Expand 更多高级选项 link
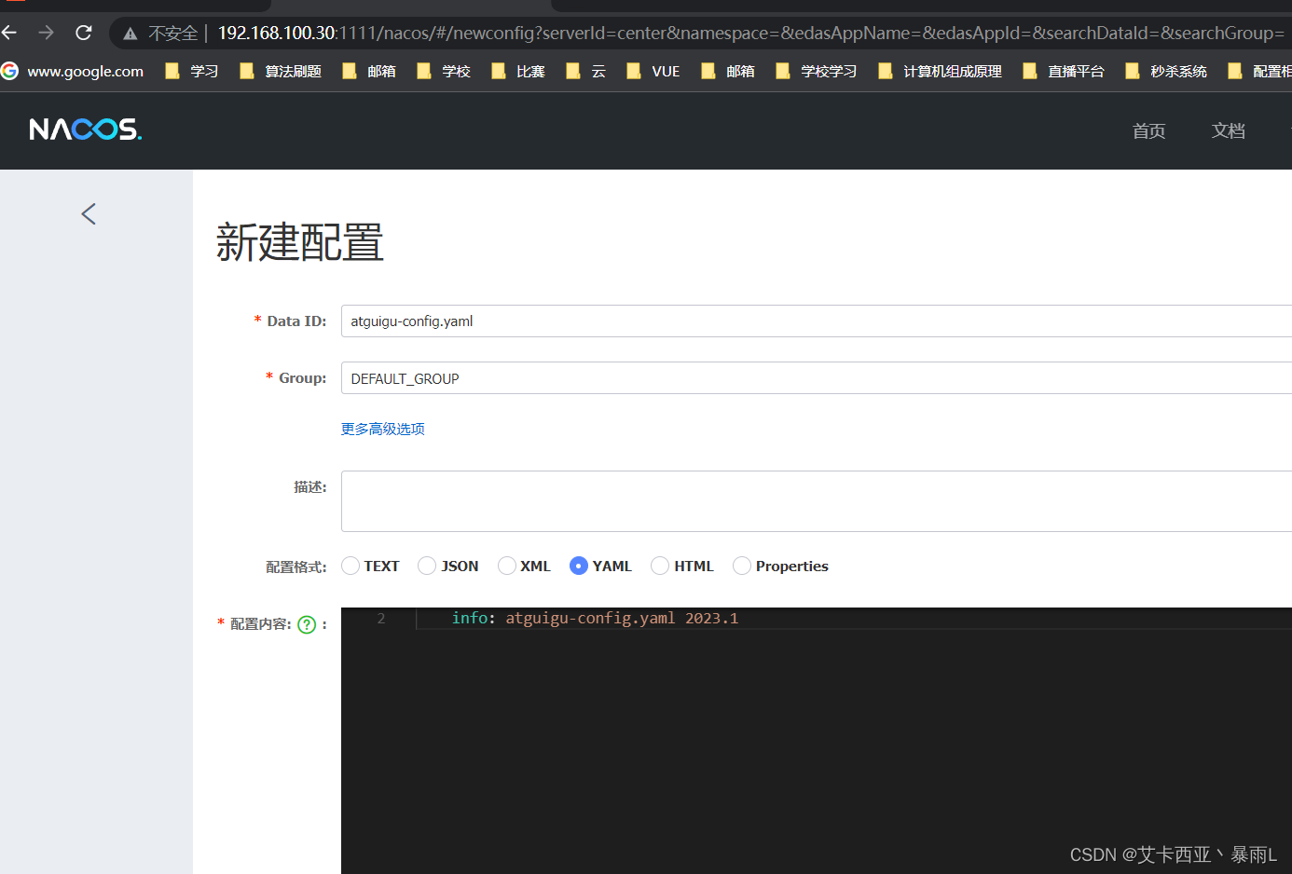Viewport: 1292px width, 874px height. pos(382,429)
